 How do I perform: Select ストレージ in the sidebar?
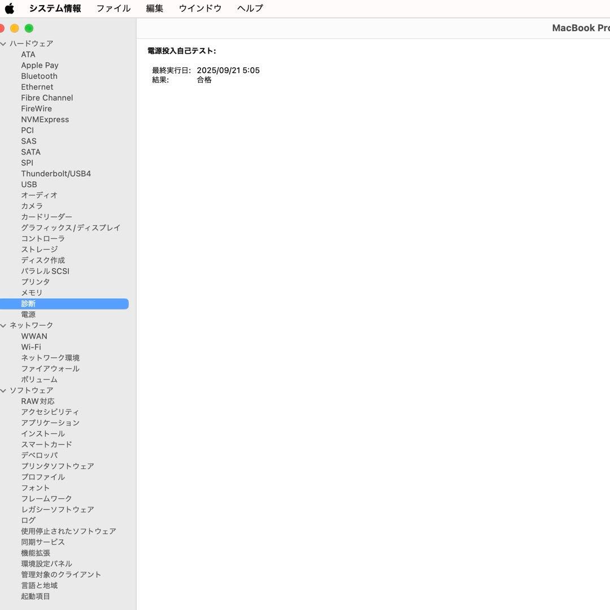pyautogui.click(x=40, y=250)
